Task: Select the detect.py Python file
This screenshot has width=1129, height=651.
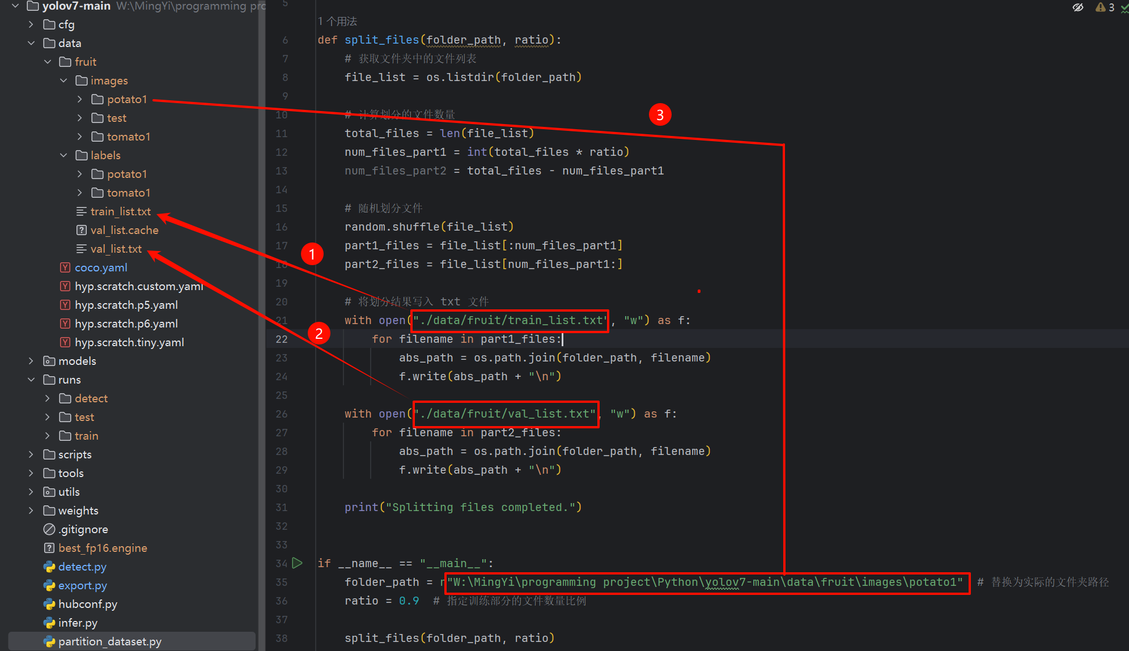Action: coord(82,567)
